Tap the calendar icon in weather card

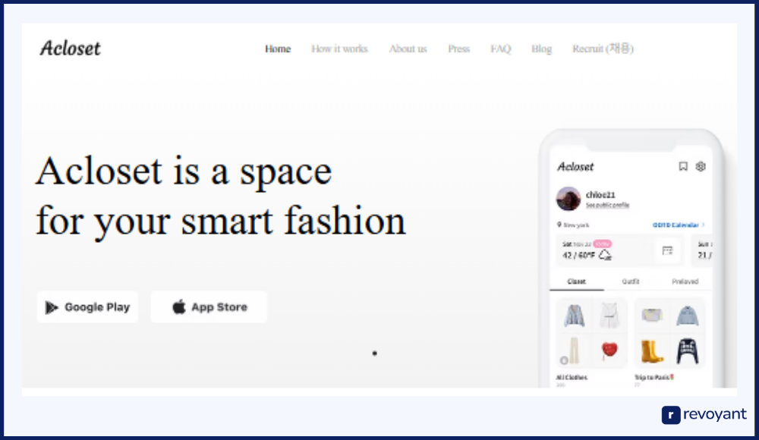(x=667, y=250)
